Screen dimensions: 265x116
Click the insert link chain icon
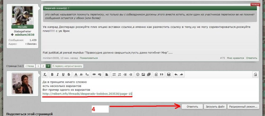(94, 75)
